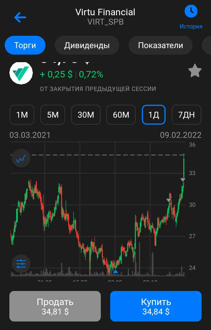Go back using the blue arrow
Image resolution: width=211 pixels, height=330 pixels.
coord(20,17)
